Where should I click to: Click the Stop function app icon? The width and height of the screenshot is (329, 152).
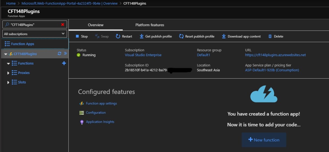click(x=77, y=36)
